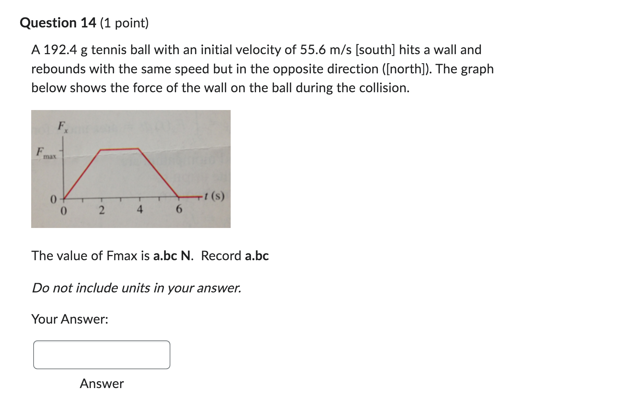This screenshot has width=619, height=410.
Task: Click the number 2 on the time axis
Action: point(102,209)
